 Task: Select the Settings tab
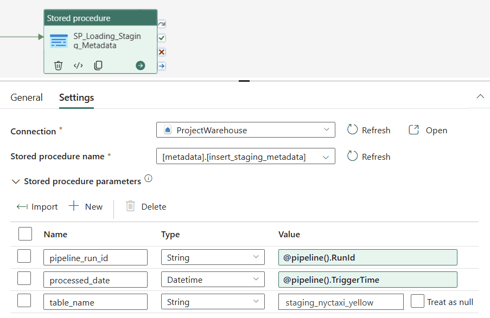point(77,98)
